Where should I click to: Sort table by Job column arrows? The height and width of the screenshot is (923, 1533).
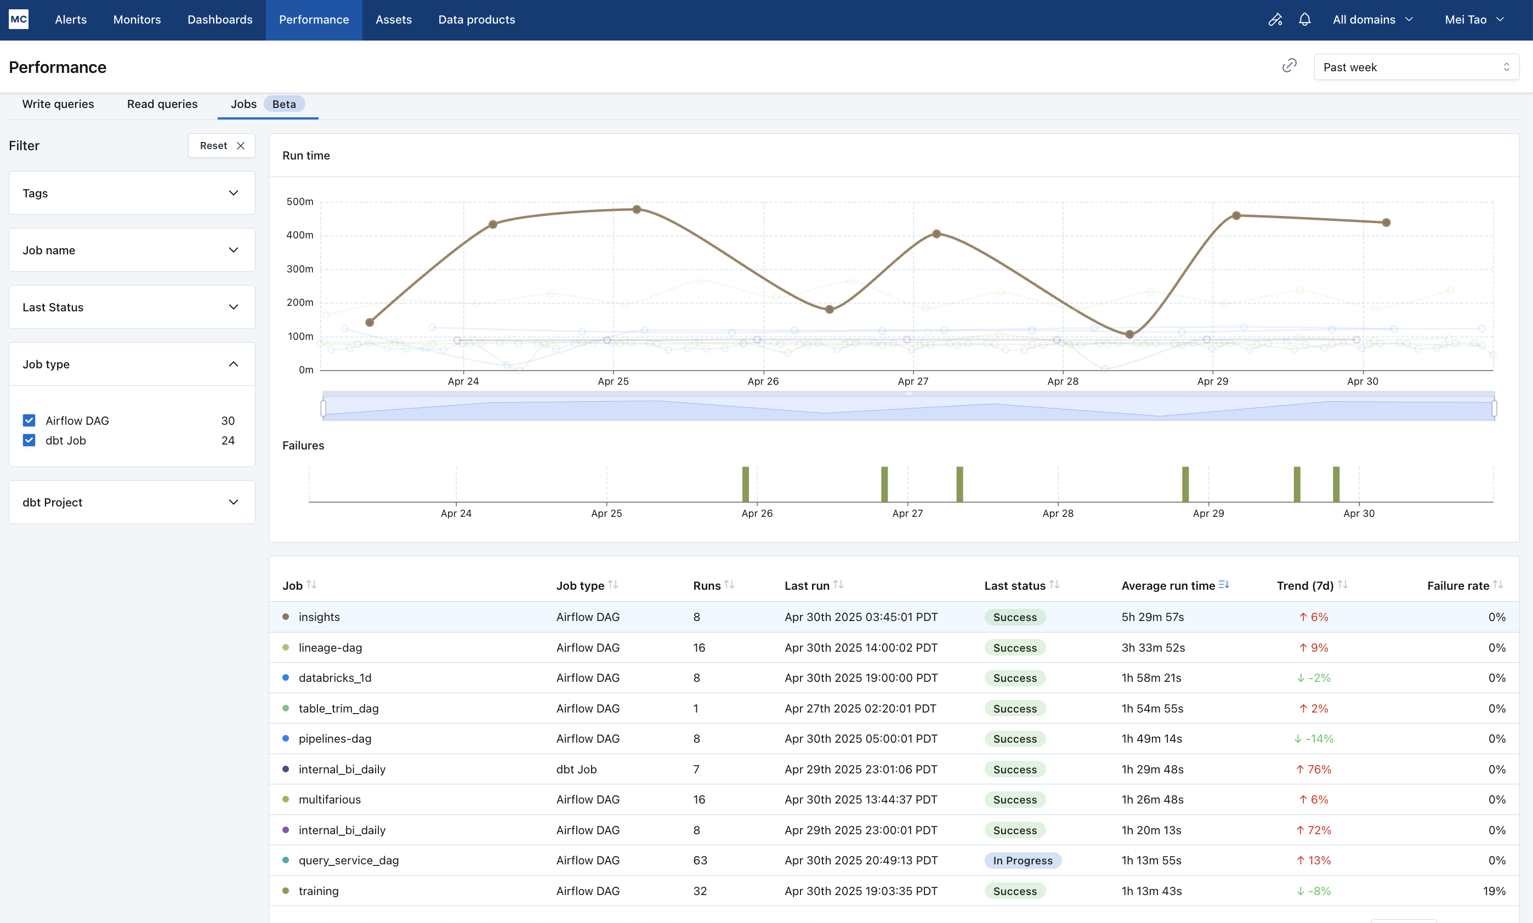312,585
